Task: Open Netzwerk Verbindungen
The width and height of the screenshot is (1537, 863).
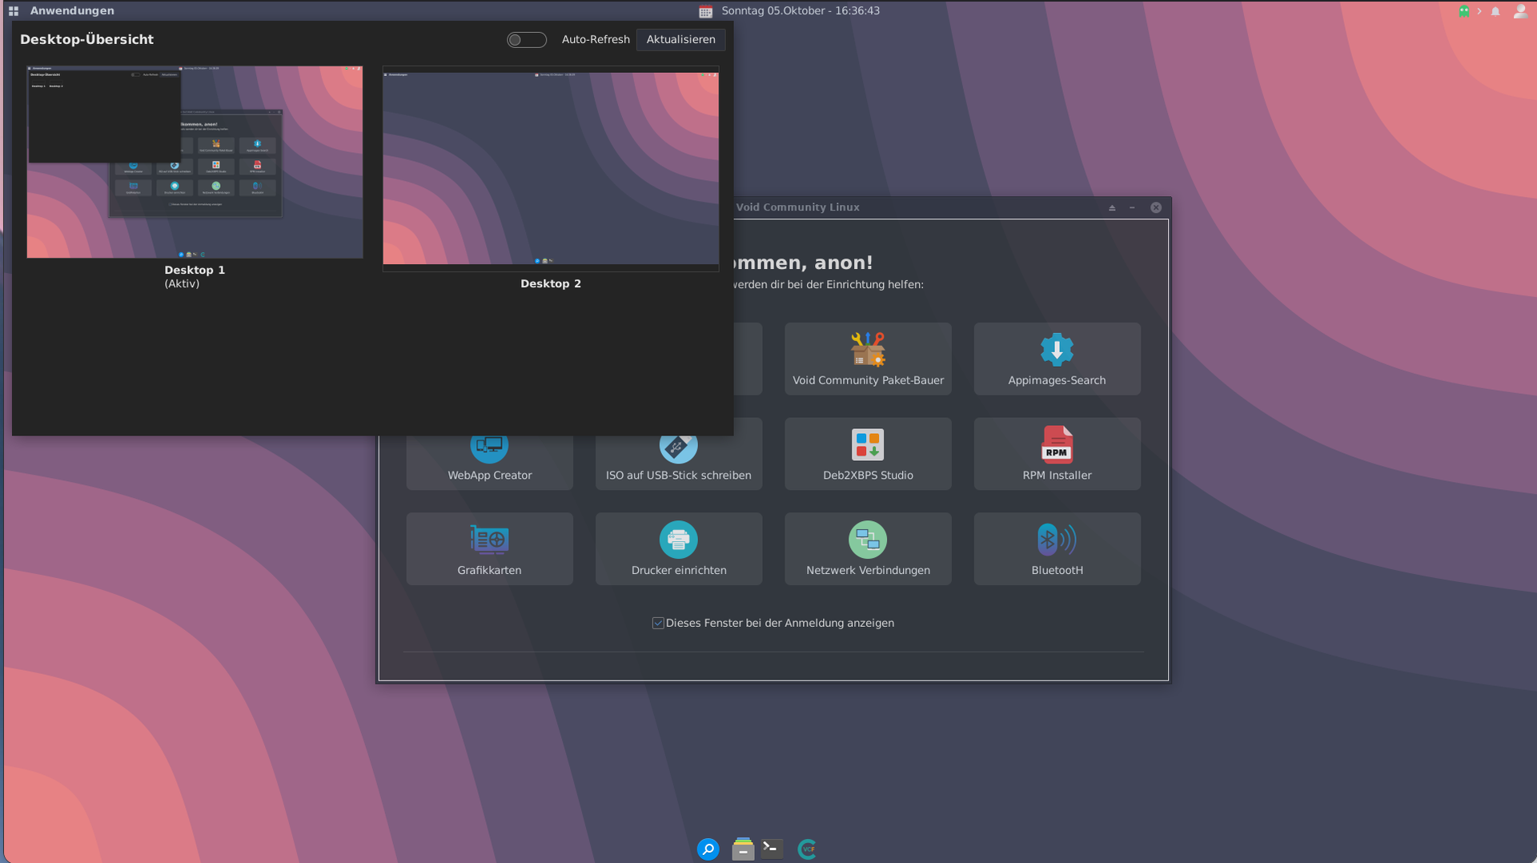Action: (x=868, y=549)
